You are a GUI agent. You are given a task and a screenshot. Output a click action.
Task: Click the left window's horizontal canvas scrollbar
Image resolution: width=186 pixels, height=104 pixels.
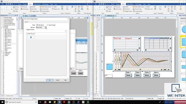click(47, 95)
